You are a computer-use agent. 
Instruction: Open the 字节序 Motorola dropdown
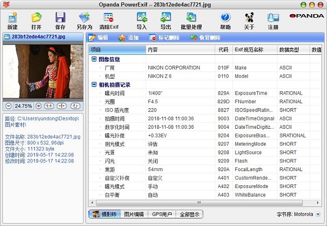[318, 215]
